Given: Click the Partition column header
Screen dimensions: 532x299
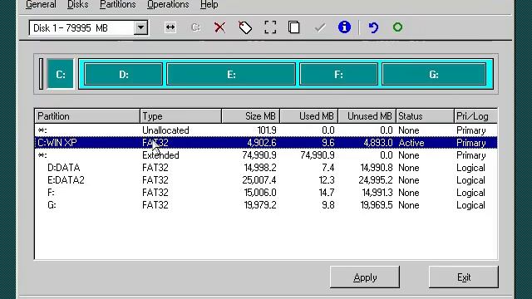Looking at the screenshot, I should (87, 116).
